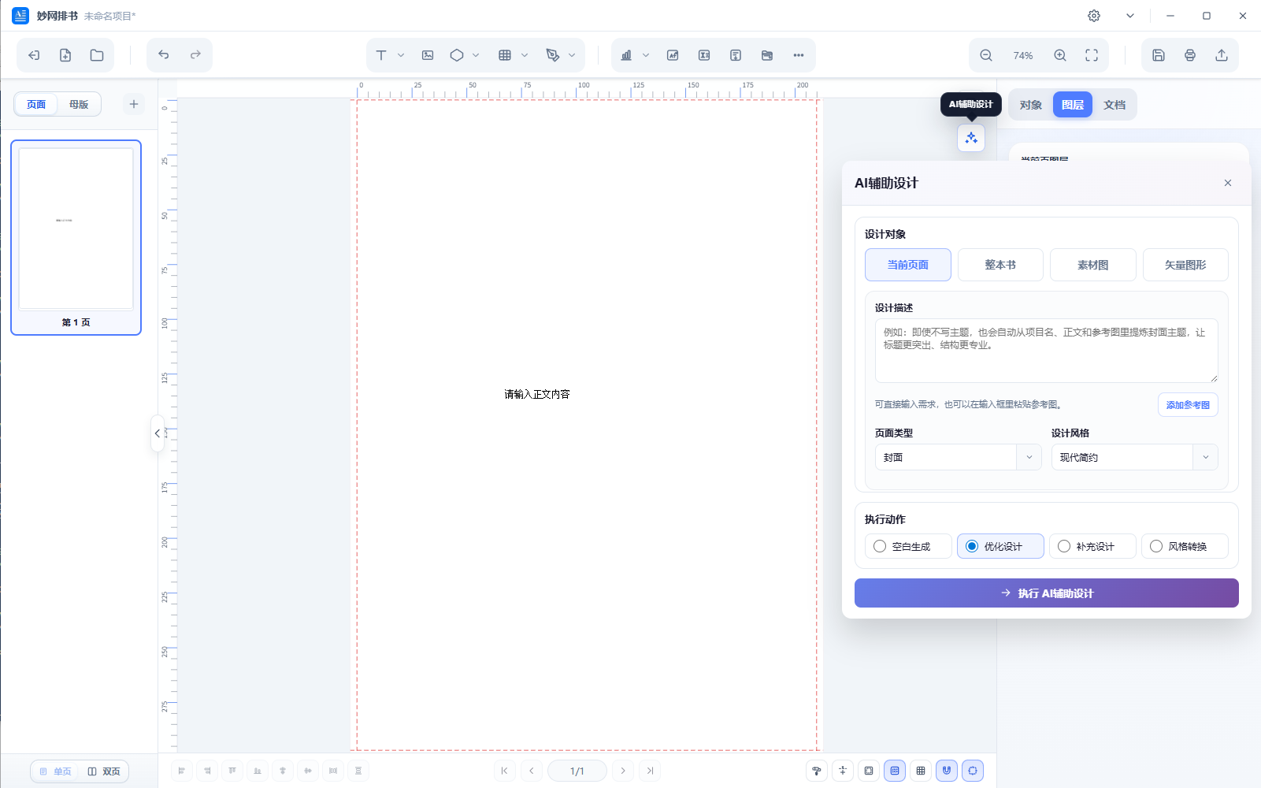
Task: Open project with the folder icon
Action: pos(97,55)
